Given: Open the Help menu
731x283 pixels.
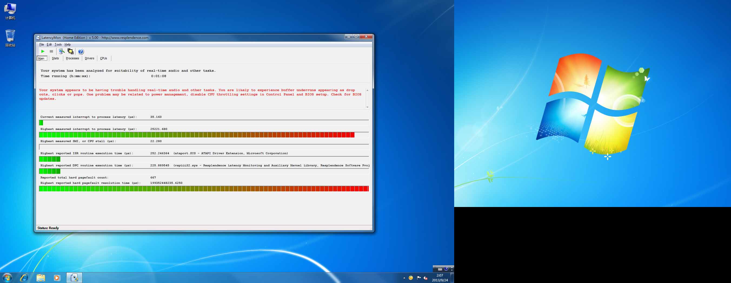Looking at the screenshot, I should (68, 44).
